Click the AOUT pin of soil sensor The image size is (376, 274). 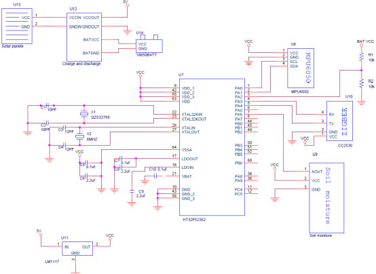pos(317,172)
